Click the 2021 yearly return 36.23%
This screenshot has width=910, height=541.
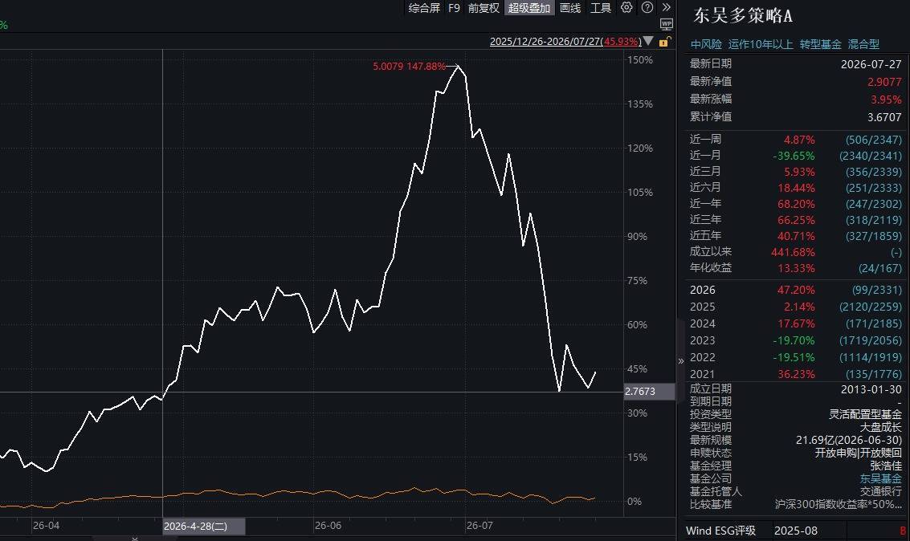pyautogui.click(x=796, y=374)
